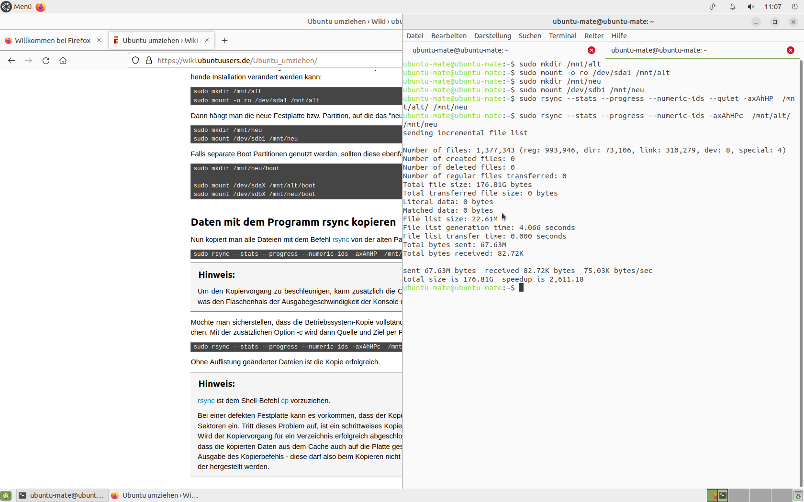The image size is (804, 502).
Task: Open the Darstellung menu in the terminal
Action: [x=492, y=36]
